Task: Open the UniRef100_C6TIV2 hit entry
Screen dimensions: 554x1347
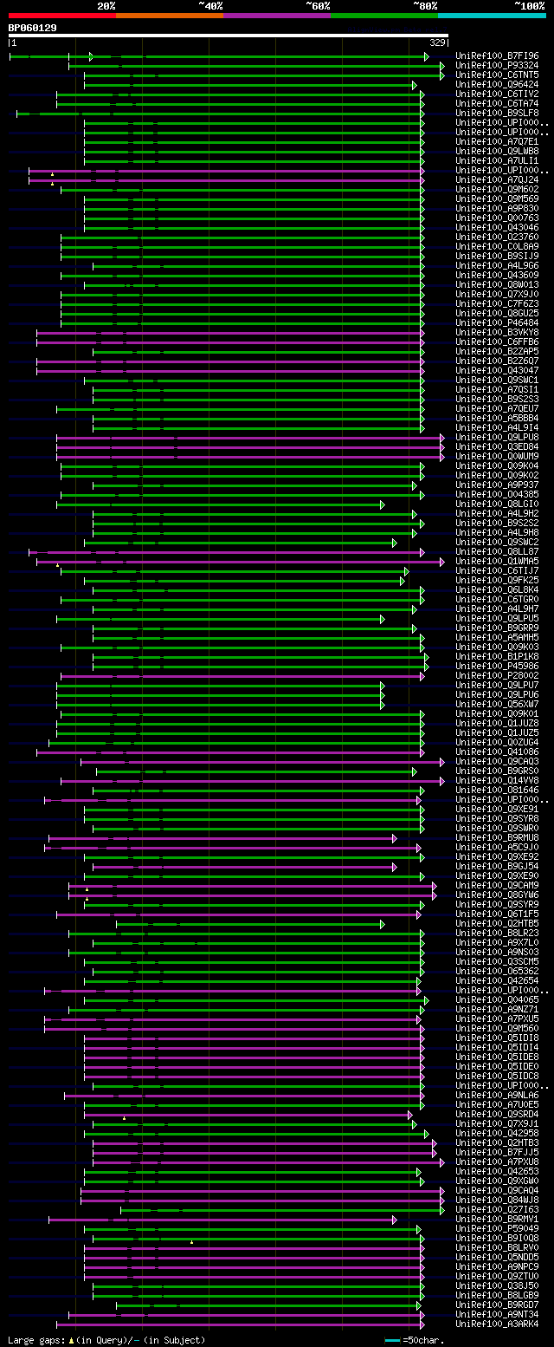Action: 497,94
